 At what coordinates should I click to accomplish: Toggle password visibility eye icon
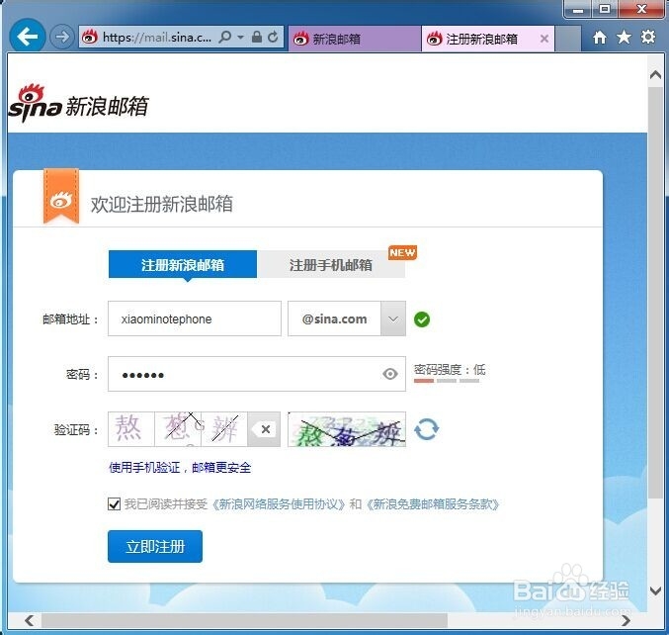pos(390,374)
